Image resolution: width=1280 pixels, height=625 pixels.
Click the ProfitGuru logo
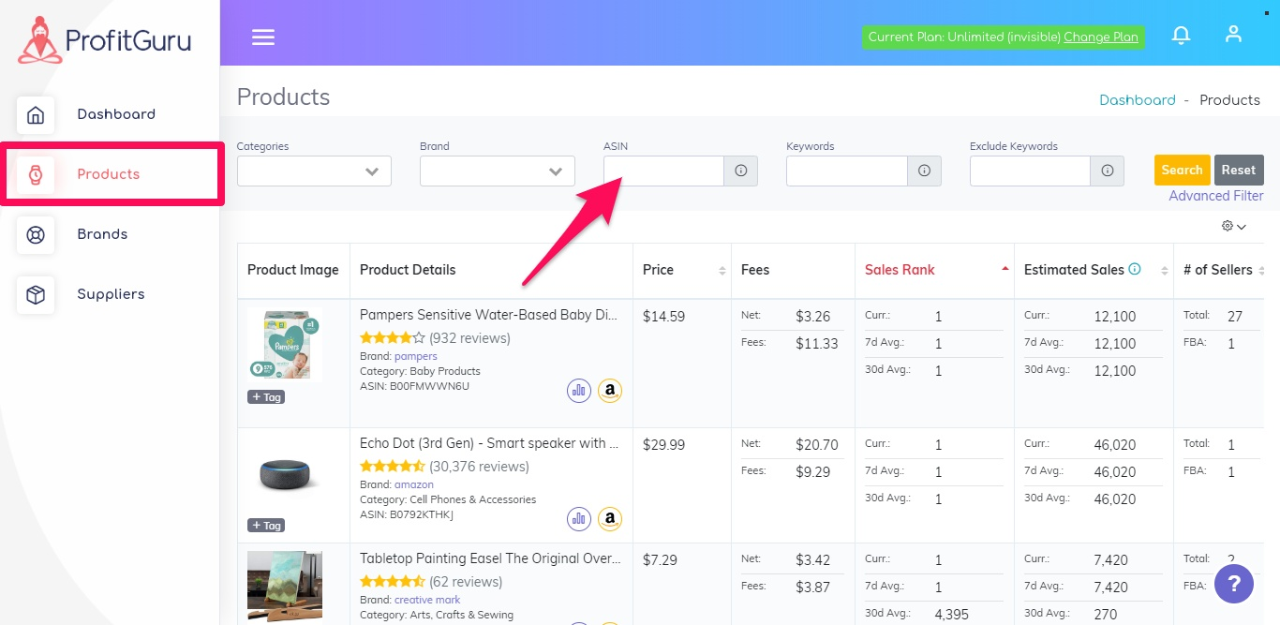104,40
